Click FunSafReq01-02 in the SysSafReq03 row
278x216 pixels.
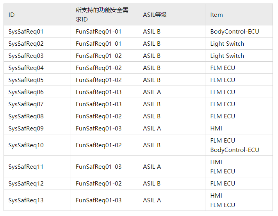click(x=98, y=56)
